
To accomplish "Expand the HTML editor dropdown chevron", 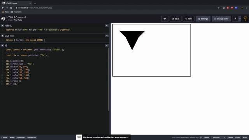I will point(107,26).
